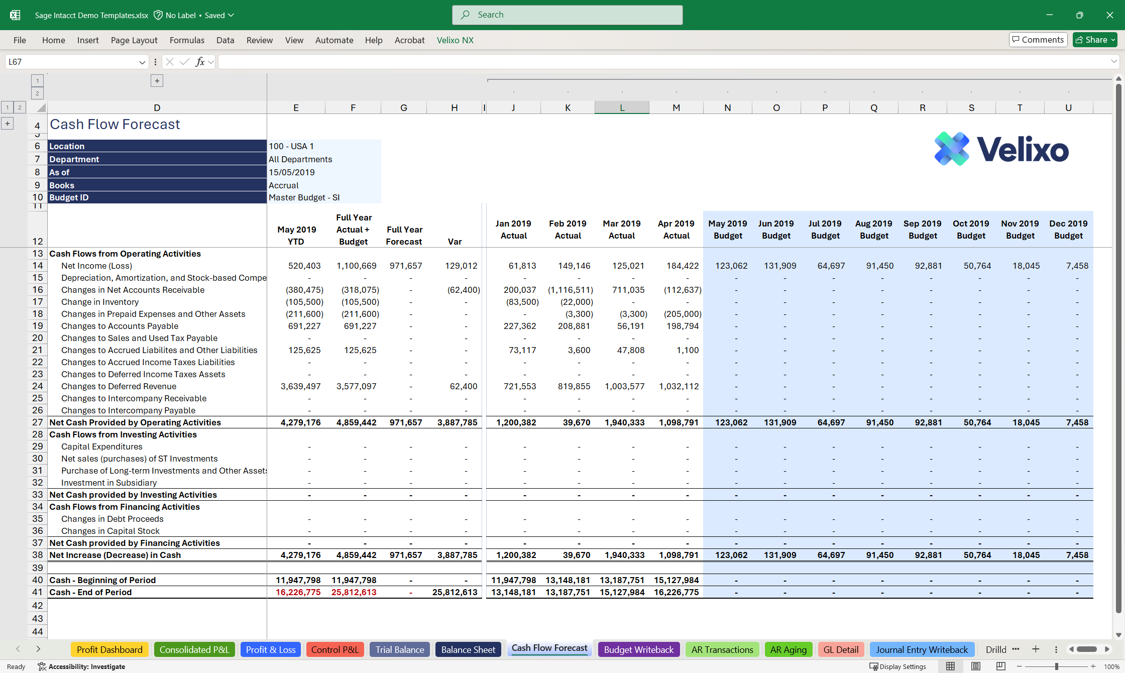Adjust the zoom slider
This screenshot has width=1125, height=673.
click(x=1056, y=666)
